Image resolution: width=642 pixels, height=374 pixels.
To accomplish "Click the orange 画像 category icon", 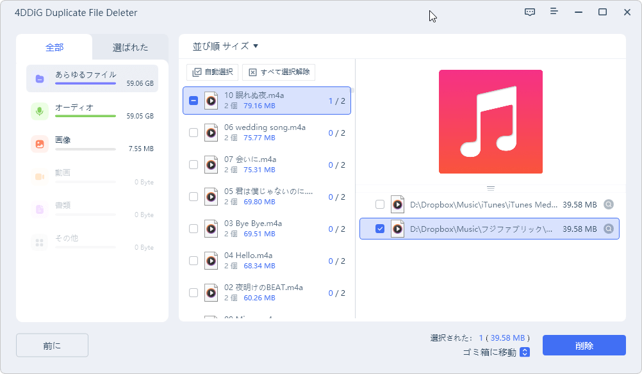I will click(x=40, y=144).
